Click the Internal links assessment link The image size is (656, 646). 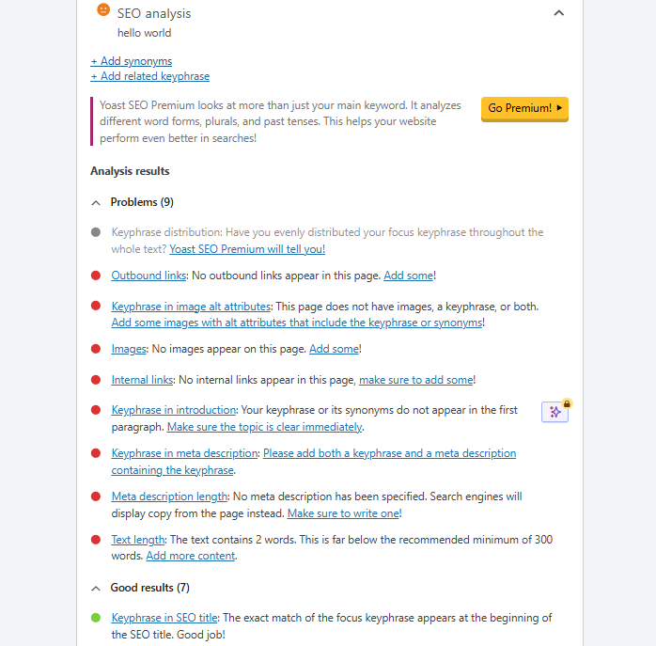[142, 380]
